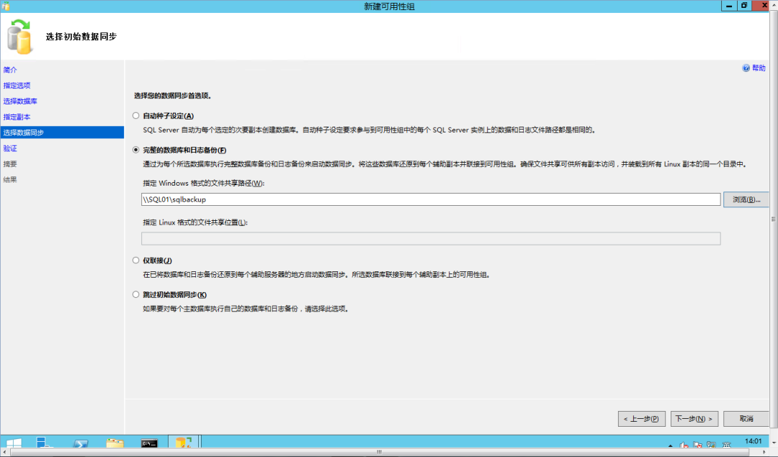Viewport: 778px width, 457px height.
Task: Click the blue help question-mark icon
Action: point(746,68)
